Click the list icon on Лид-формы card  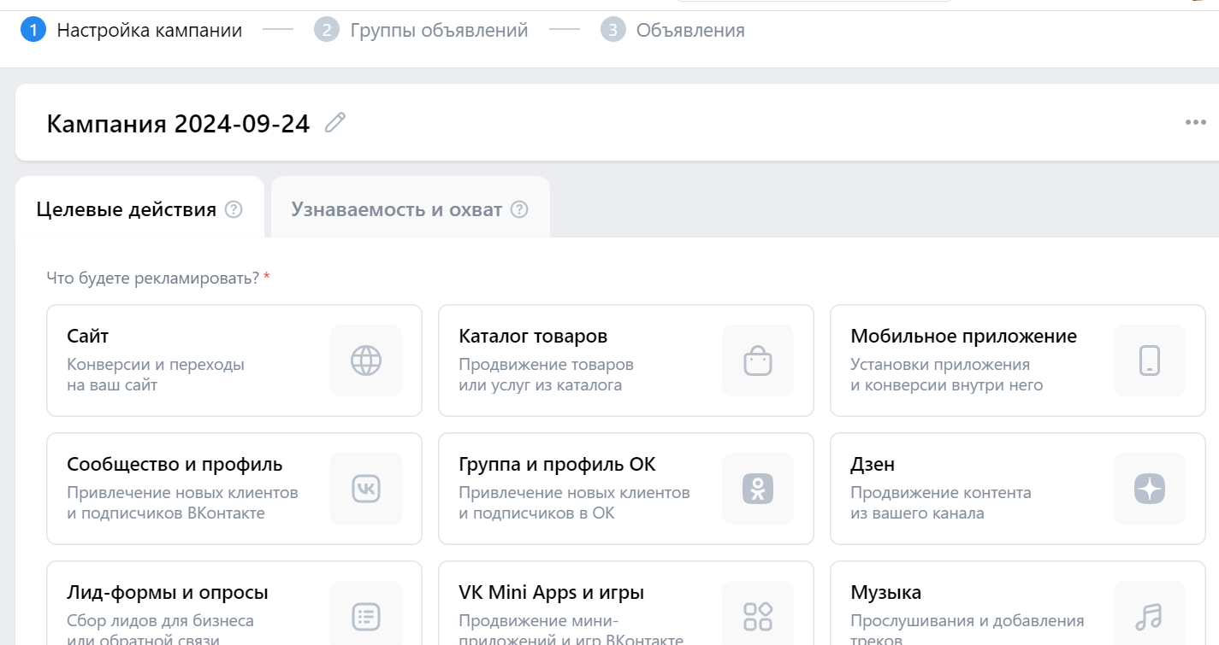click(366, 616)
